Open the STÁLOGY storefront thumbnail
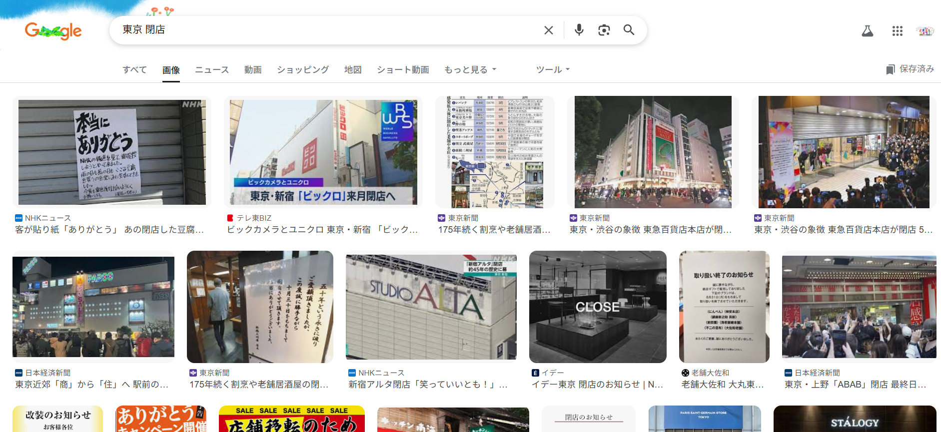Image resolution: width=941 pixels, height=432 pixels. click(855, 419)
